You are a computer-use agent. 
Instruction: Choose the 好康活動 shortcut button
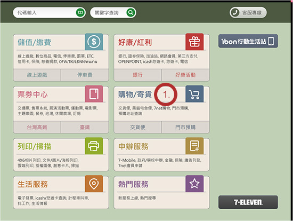click(185, 75)
